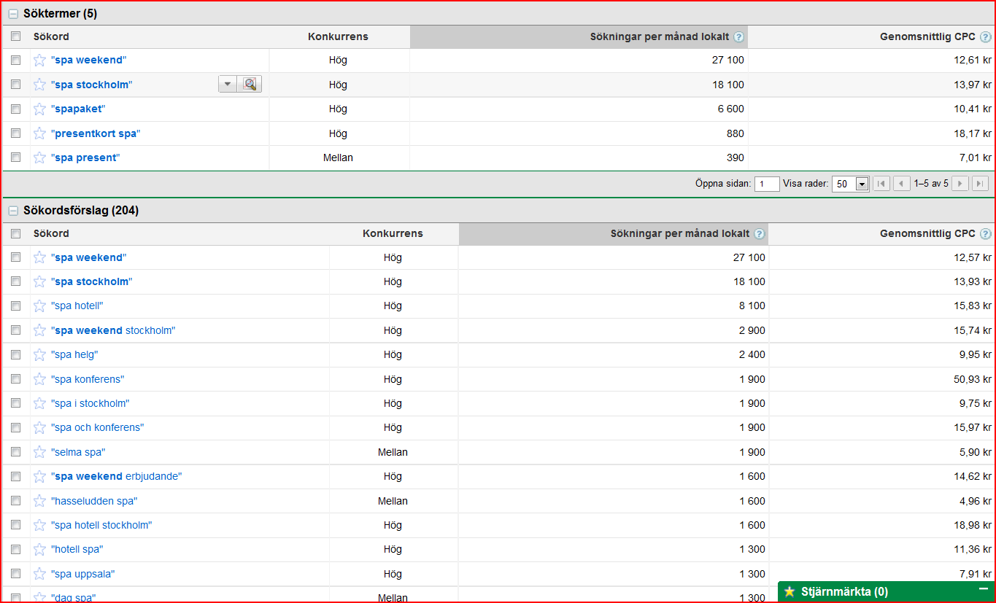
Task: Sort Sökordsförslag by Genomsnittlig CPC
Action: coord(927,233)
